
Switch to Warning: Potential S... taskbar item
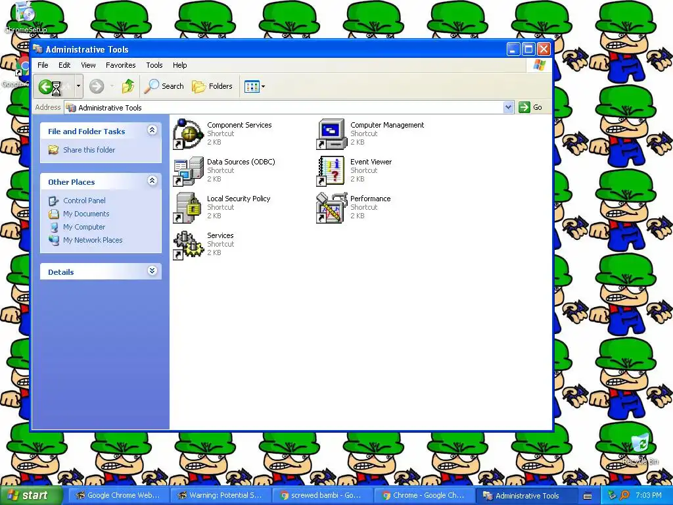pos(221,496)
